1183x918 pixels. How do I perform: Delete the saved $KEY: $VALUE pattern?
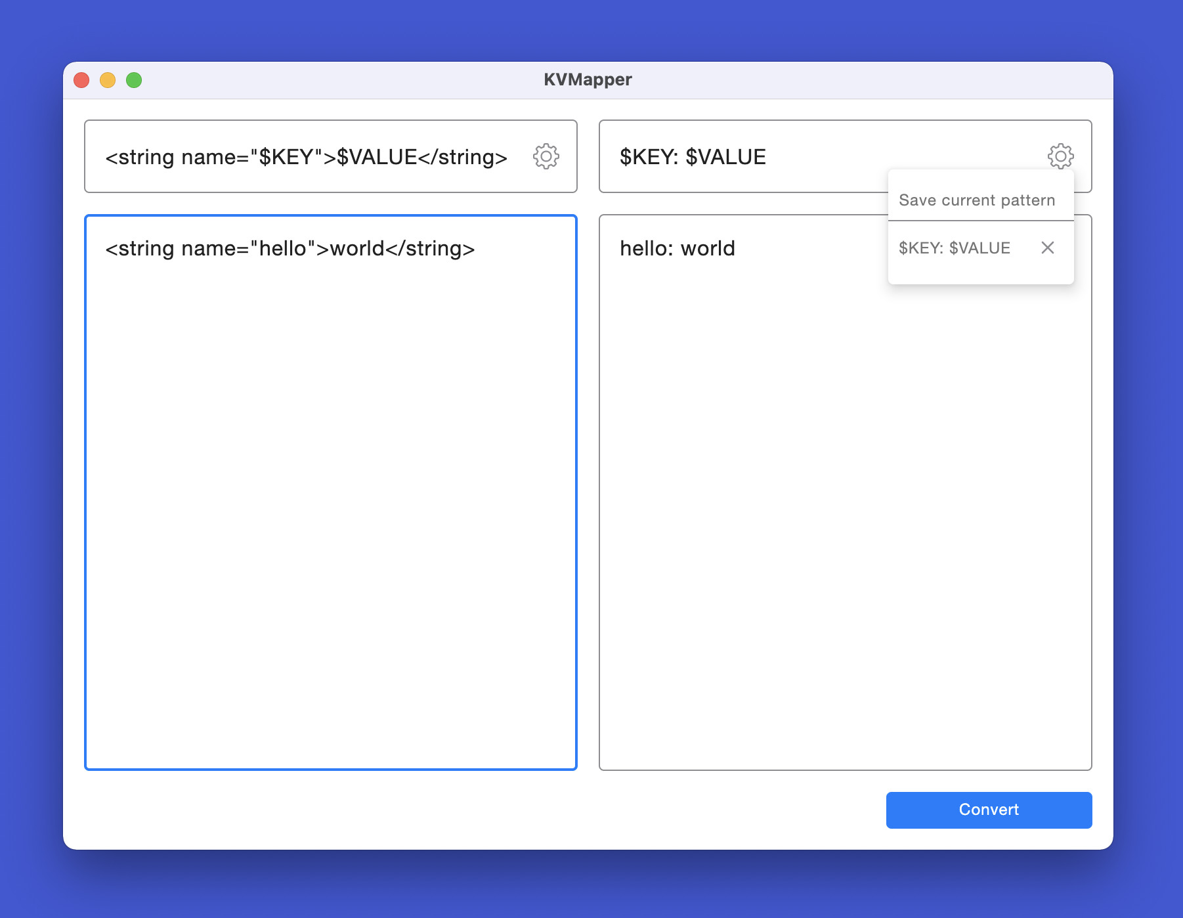coord(1048,248)
